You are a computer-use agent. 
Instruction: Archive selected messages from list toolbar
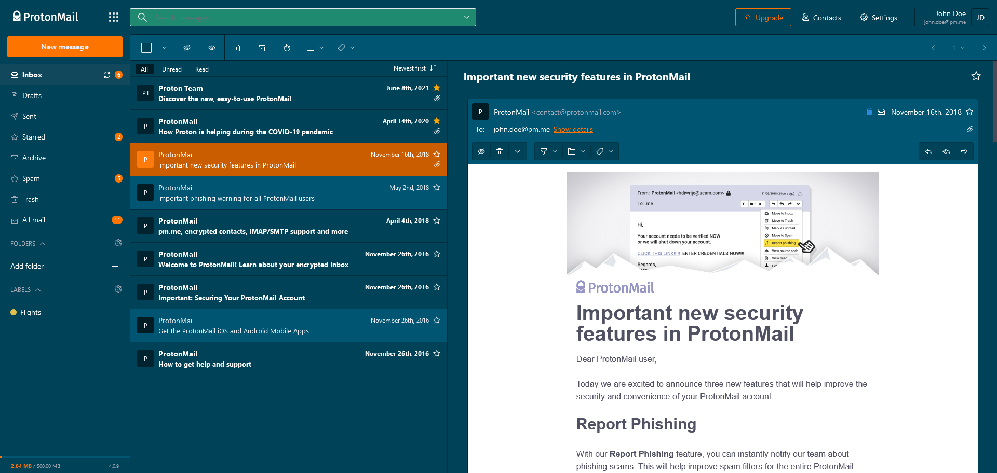click(x=262, y=48)
